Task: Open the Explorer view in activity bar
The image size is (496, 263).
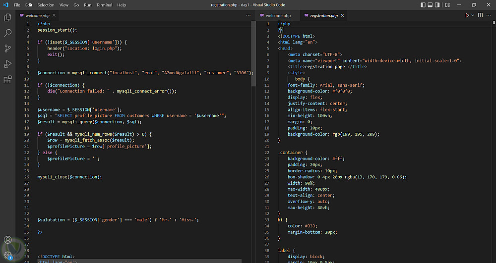Action: click(7, 18)
